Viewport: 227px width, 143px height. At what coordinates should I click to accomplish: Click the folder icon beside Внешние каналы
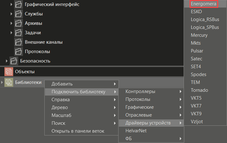pyautogui.click(x=19, y=42)
